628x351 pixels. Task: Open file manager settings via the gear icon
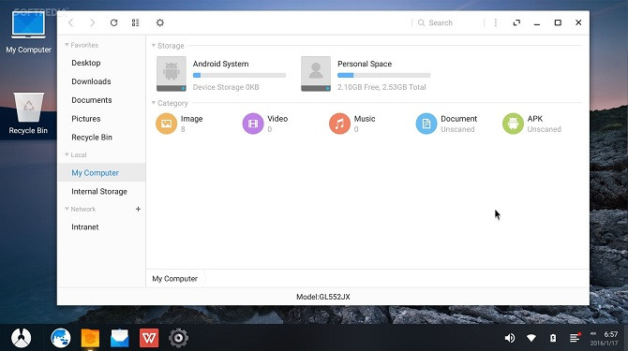[x=159, y=22]
